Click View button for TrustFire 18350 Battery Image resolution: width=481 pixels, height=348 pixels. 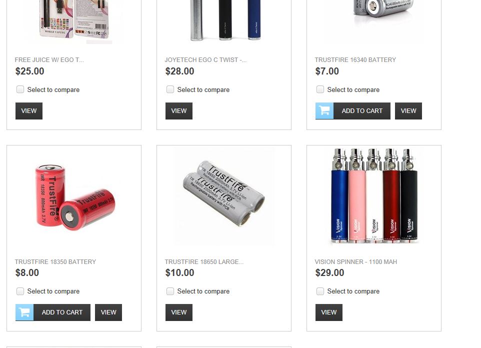pyautogui.click(x=108, y=312)
